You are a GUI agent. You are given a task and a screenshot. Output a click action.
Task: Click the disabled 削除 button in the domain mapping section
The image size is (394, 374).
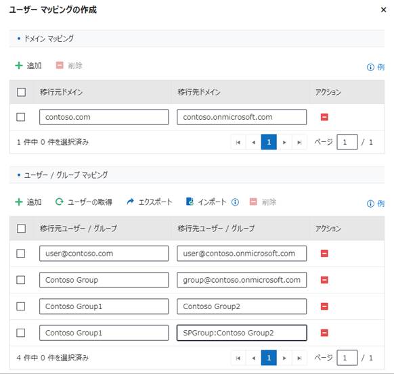pyautogui.click(x=69, y=66)
